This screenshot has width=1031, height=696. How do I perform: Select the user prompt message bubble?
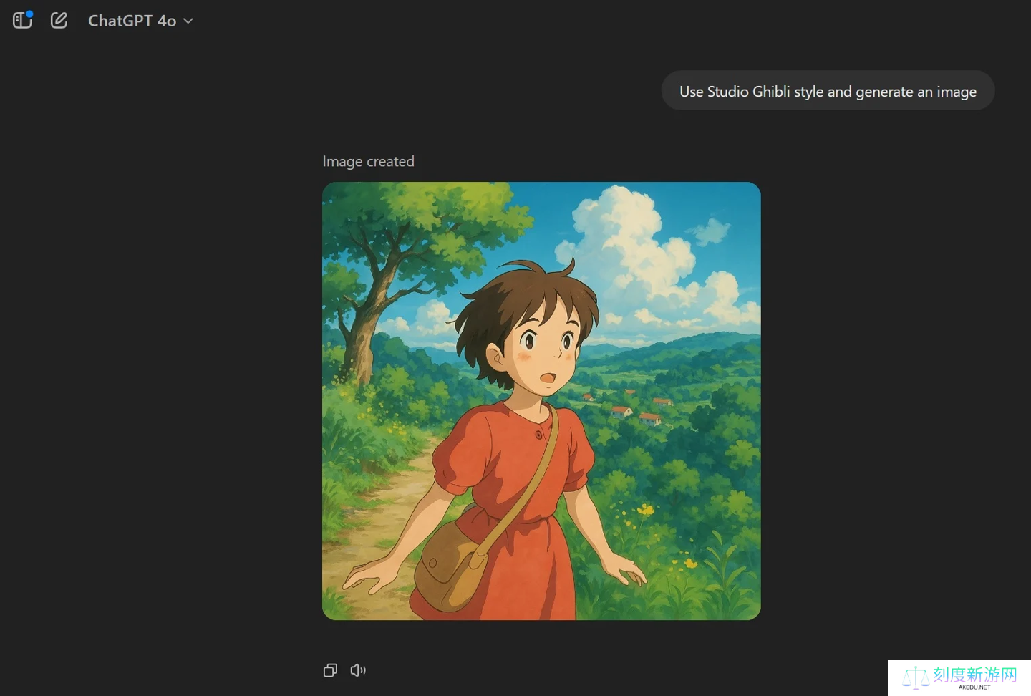828,91
